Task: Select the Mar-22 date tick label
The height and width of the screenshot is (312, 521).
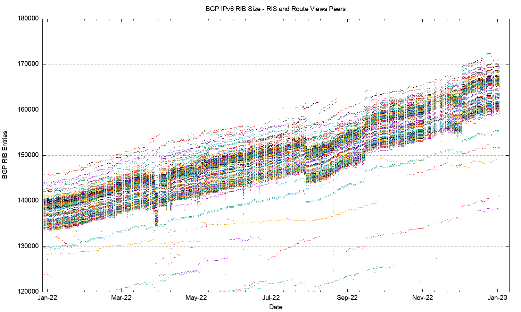Action: 121,298
